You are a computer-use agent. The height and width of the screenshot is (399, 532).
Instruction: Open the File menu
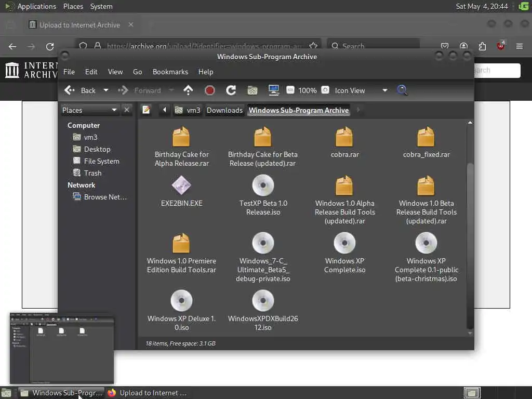(x=69, y=72)
